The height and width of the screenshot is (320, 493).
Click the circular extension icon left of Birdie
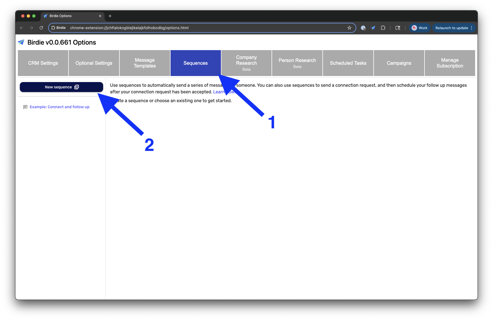363,28
